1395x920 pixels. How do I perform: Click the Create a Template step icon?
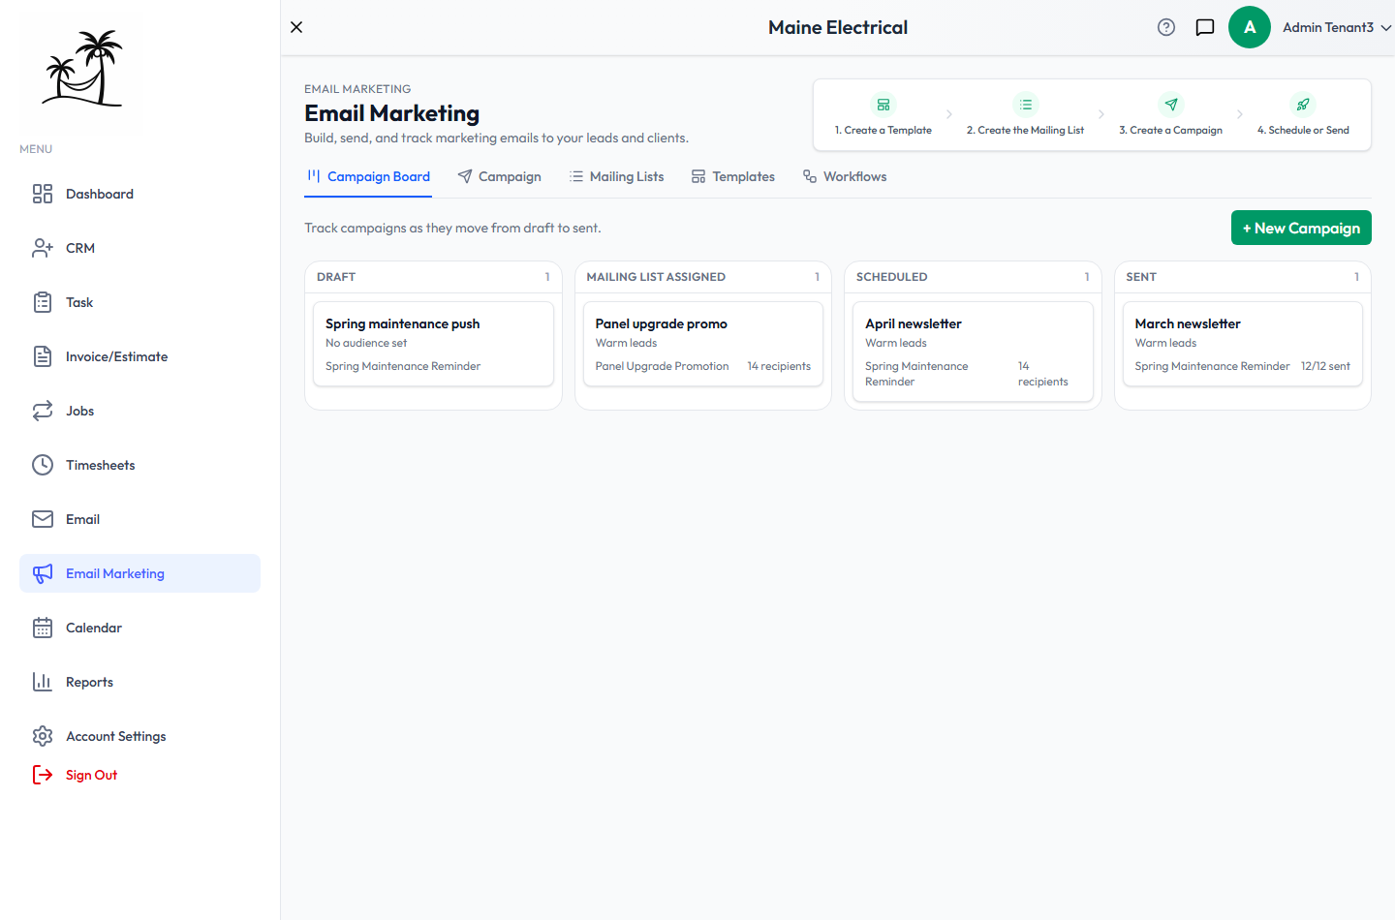[883, 105]
